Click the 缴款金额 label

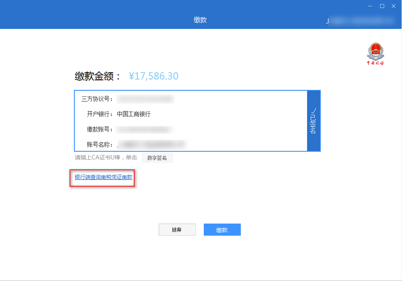97,76
